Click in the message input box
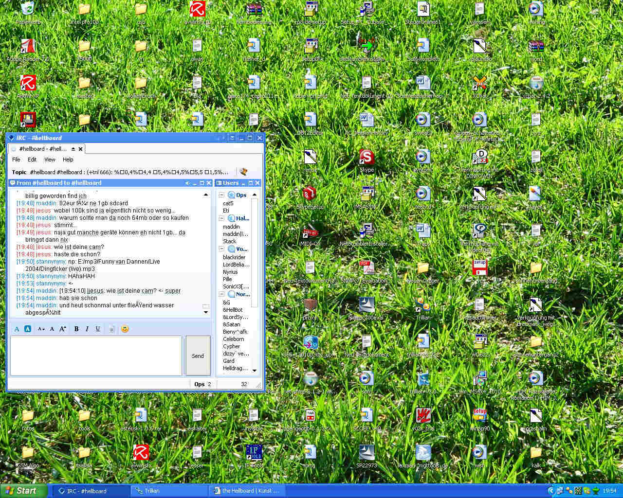The image size is (623, 498). point(96,356)
